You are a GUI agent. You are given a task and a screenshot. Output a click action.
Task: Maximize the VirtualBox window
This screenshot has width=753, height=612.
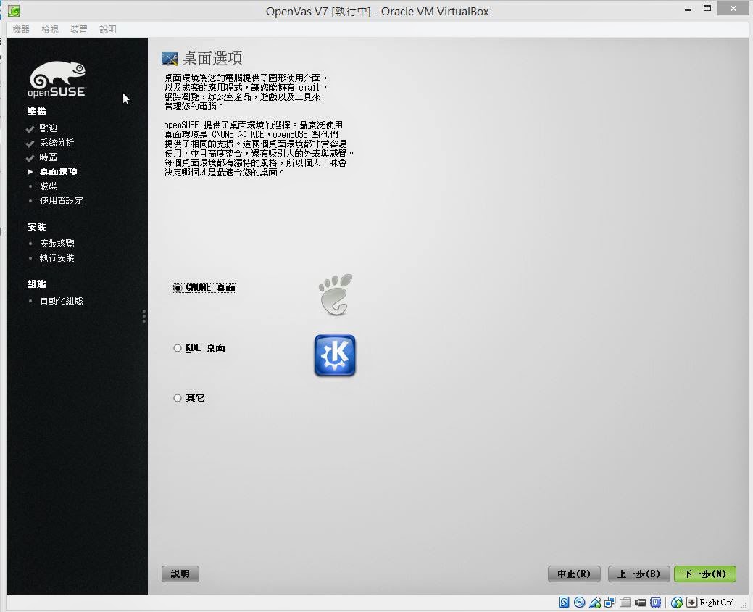tap(707, 8)
